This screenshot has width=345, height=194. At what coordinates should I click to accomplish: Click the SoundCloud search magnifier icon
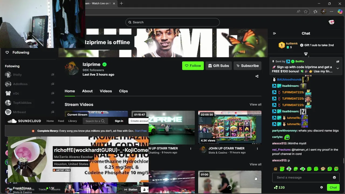[x=103, y=121]
